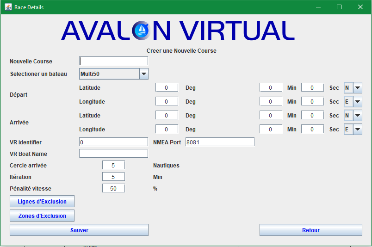Click the 'Nautiques' unit label
The height and width of the screenshot is (247, 372).
tap(166, 166)
